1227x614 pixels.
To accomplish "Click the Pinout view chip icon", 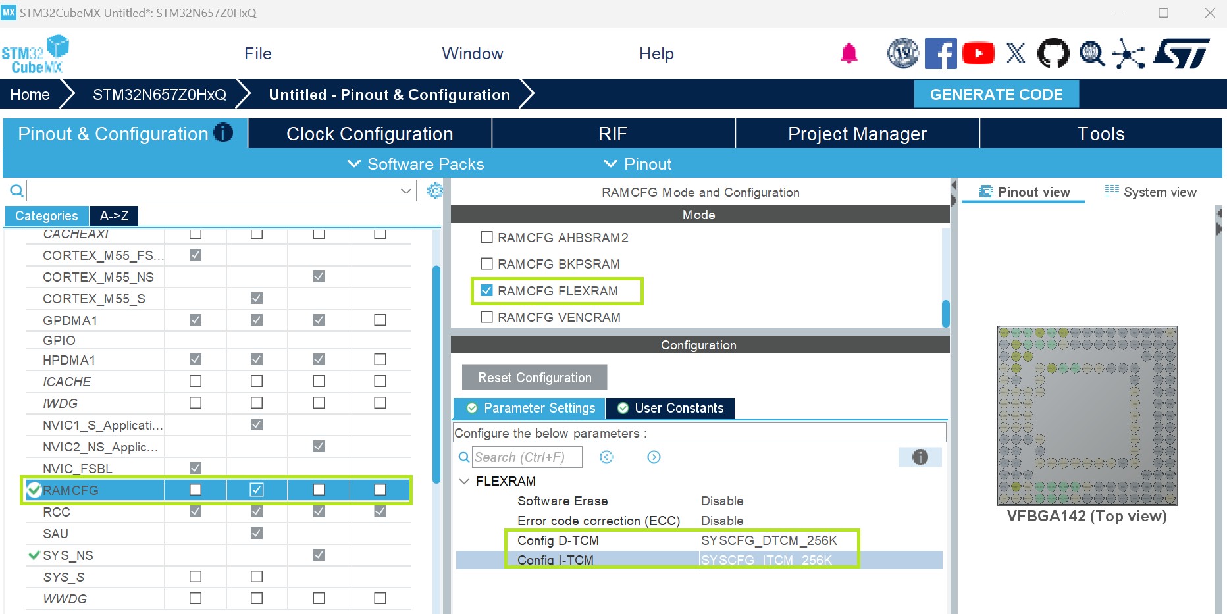I will 985,192.
